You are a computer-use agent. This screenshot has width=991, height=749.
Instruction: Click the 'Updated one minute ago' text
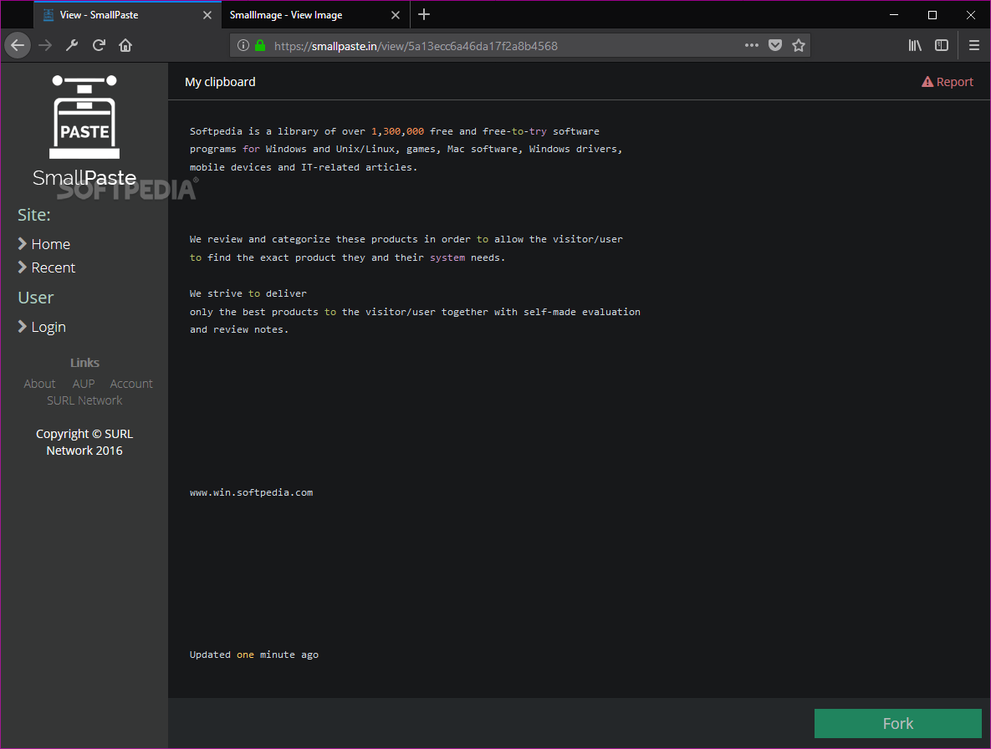tap(254, 655)
